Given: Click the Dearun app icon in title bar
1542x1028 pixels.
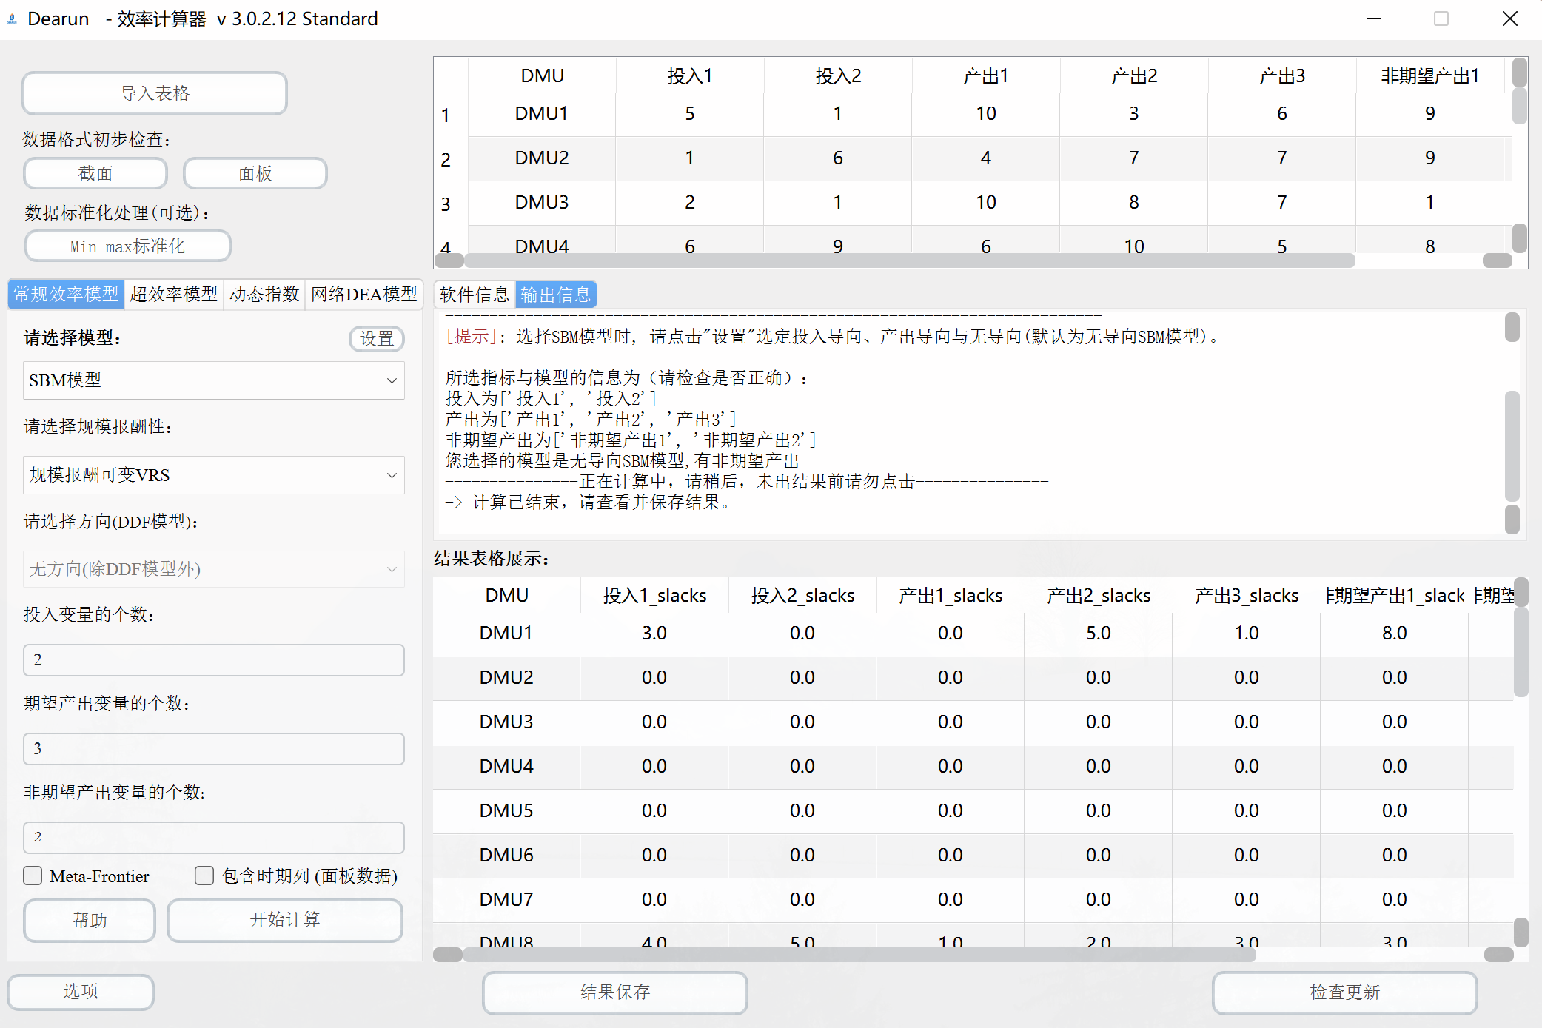Looking at the screenshot, I should [12, 19].
